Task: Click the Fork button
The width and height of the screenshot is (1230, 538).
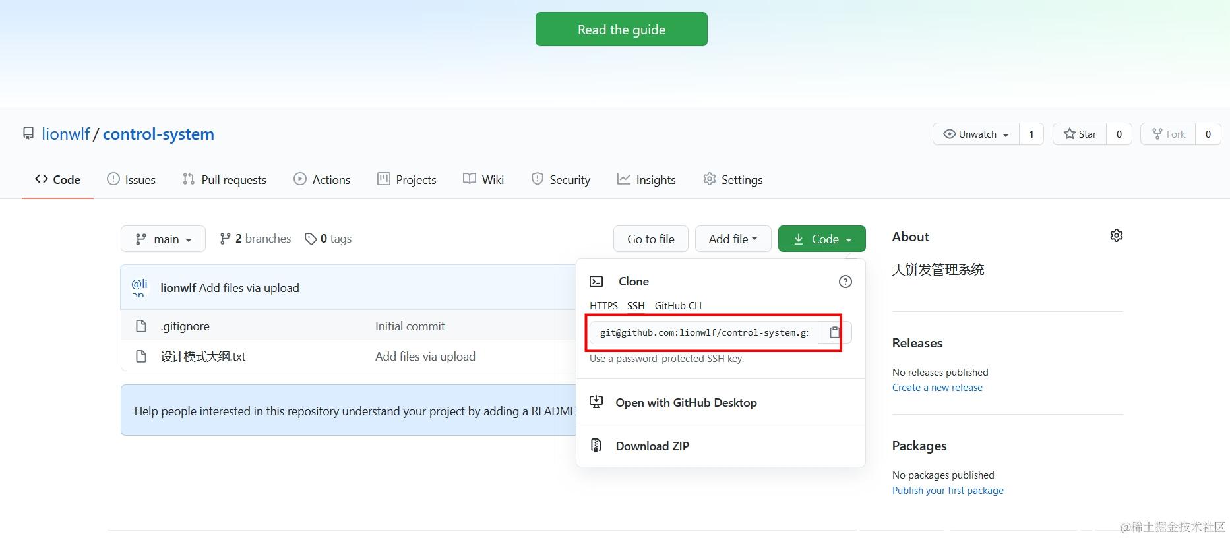Action: 1168,134
